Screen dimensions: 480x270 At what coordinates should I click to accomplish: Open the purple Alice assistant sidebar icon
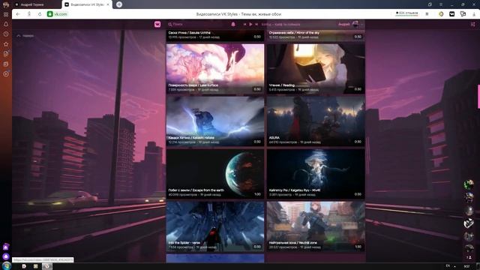click(6, 247)
